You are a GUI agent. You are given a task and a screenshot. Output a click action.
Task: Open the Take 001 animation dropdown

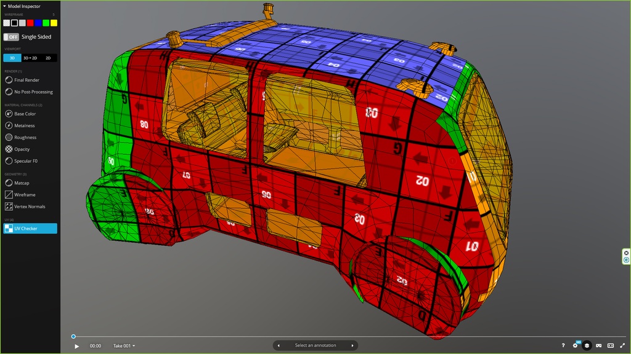point(124,346)
